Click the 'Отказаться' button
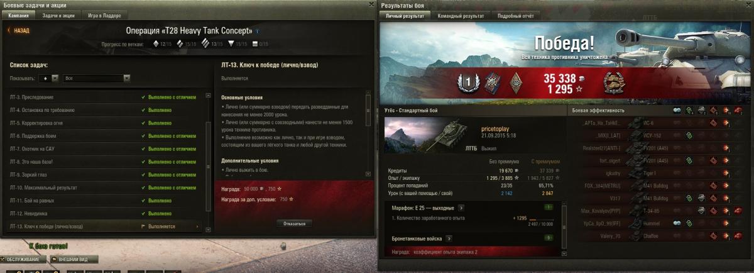The image size is (754, 273). tap(294, 223)
